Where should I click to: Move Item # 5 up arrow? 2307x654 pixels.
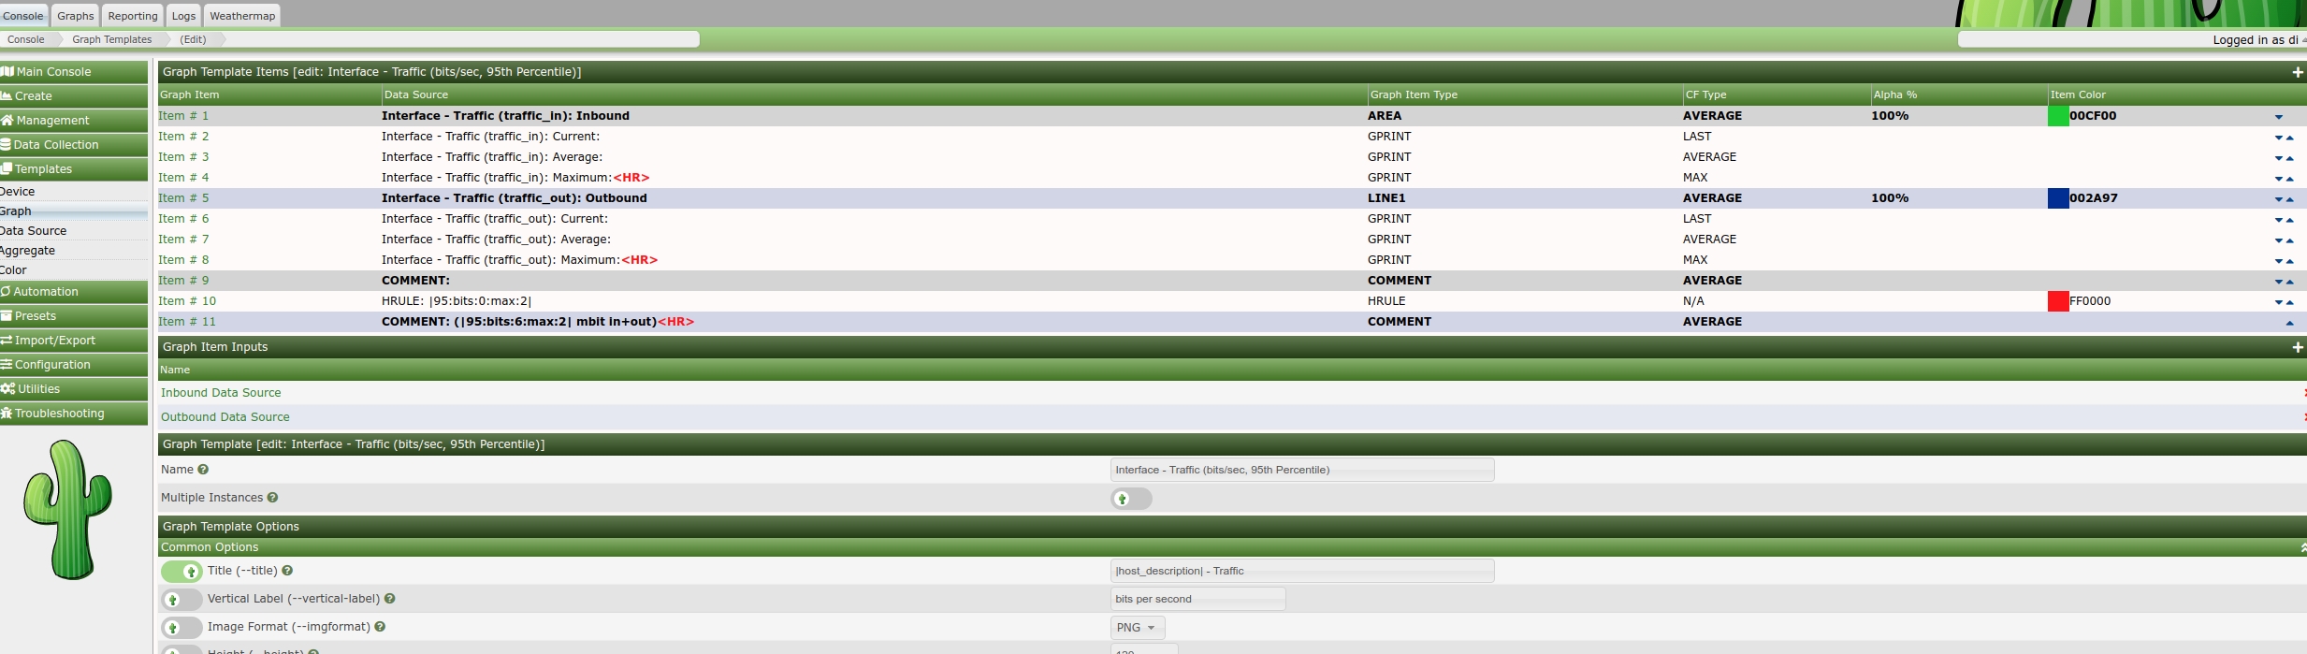point(2289,199)
